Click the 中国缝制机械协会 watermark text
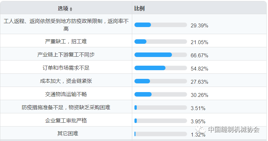This screenshot has height=141, width=268. 233,130
